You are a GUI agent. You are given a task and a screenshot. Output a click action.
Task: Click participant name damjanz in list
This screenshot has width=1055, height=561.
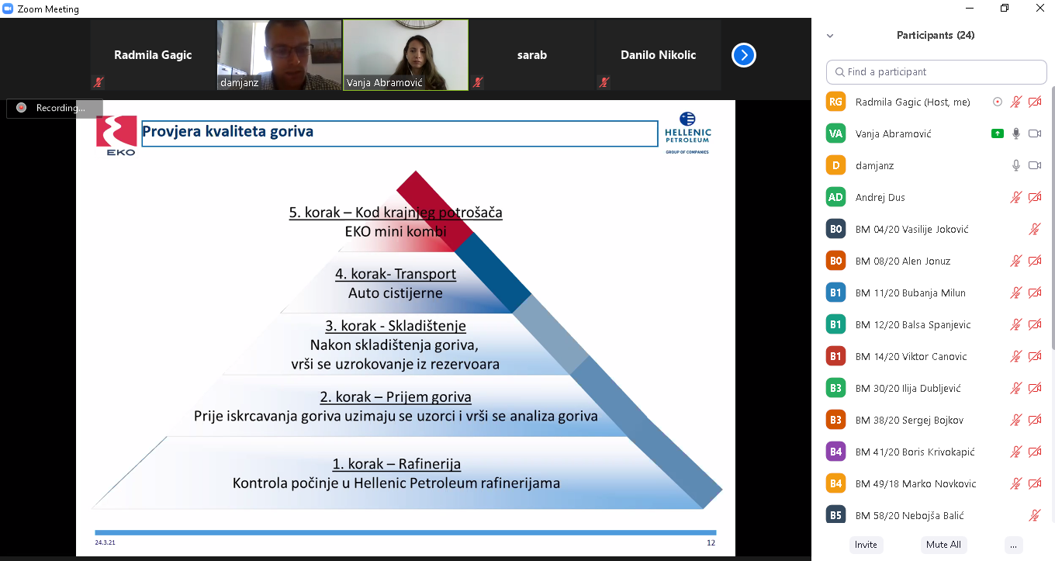[877, 165]
